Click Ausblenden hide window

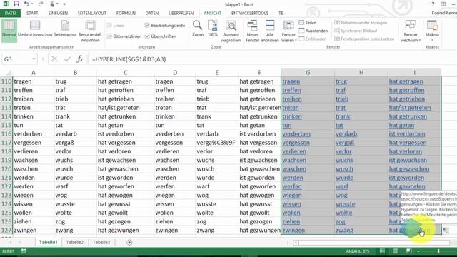pos(313,31)
